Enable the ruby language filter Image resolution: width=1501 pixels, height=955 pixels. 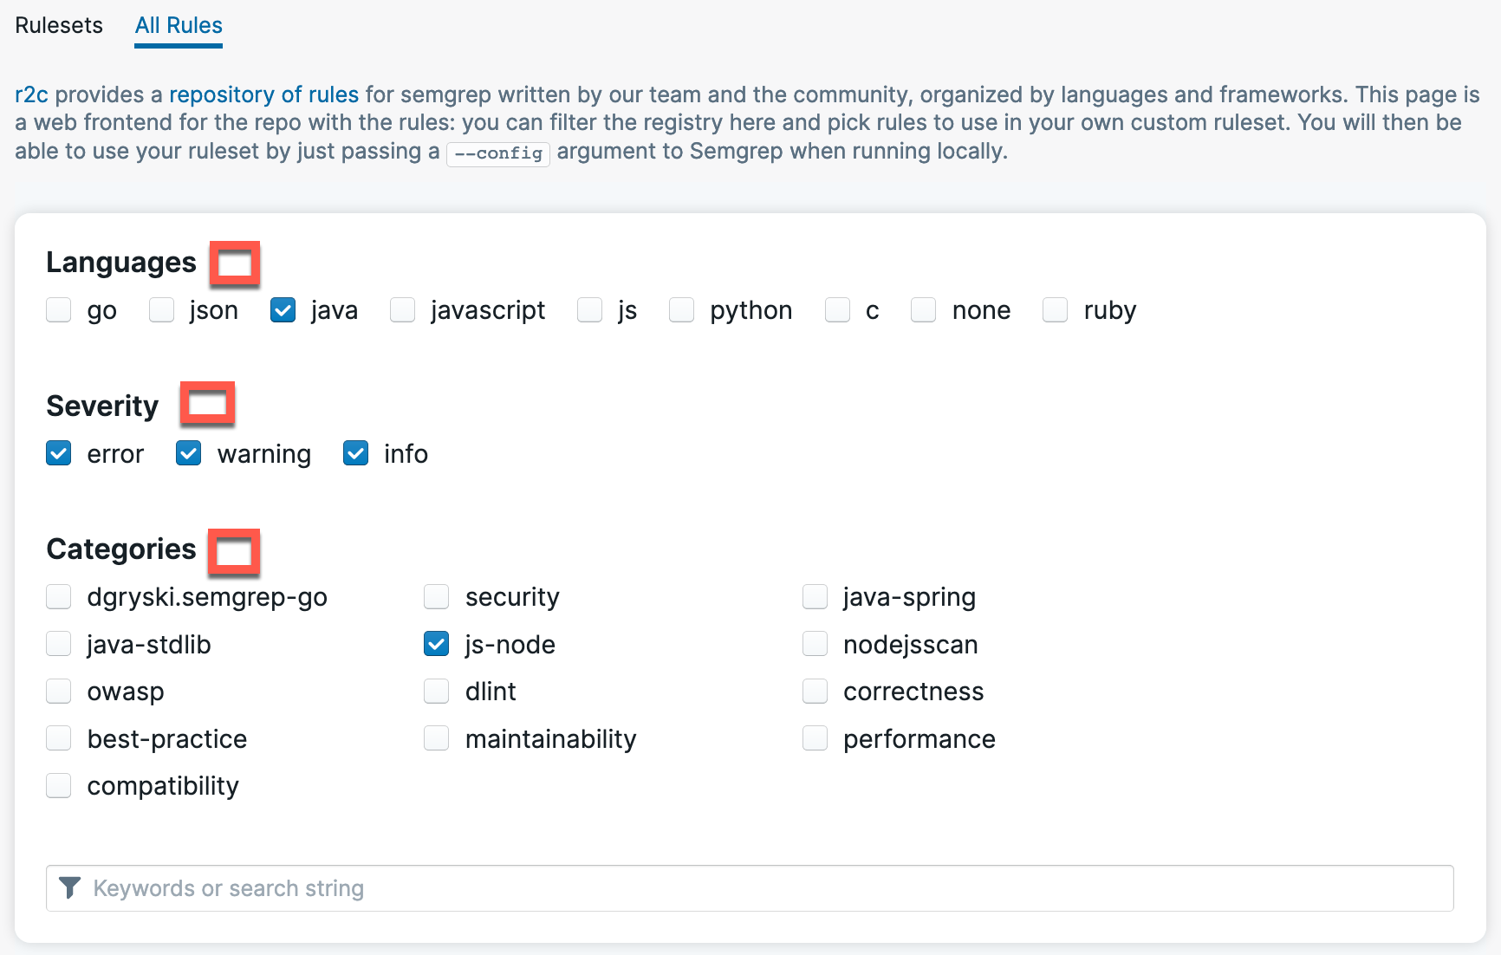pos(1055,309)
